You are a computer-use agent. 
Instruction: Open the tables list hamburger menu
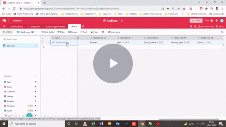pos(4,26)
